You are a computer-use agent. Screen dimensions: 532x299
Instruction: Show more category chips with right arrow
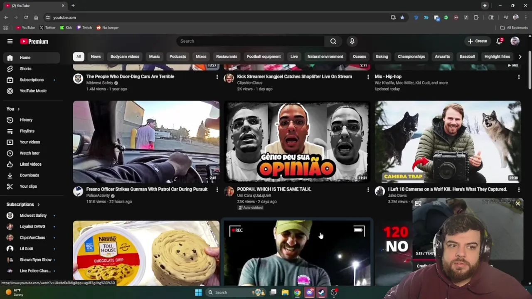[x=520, y=56]
